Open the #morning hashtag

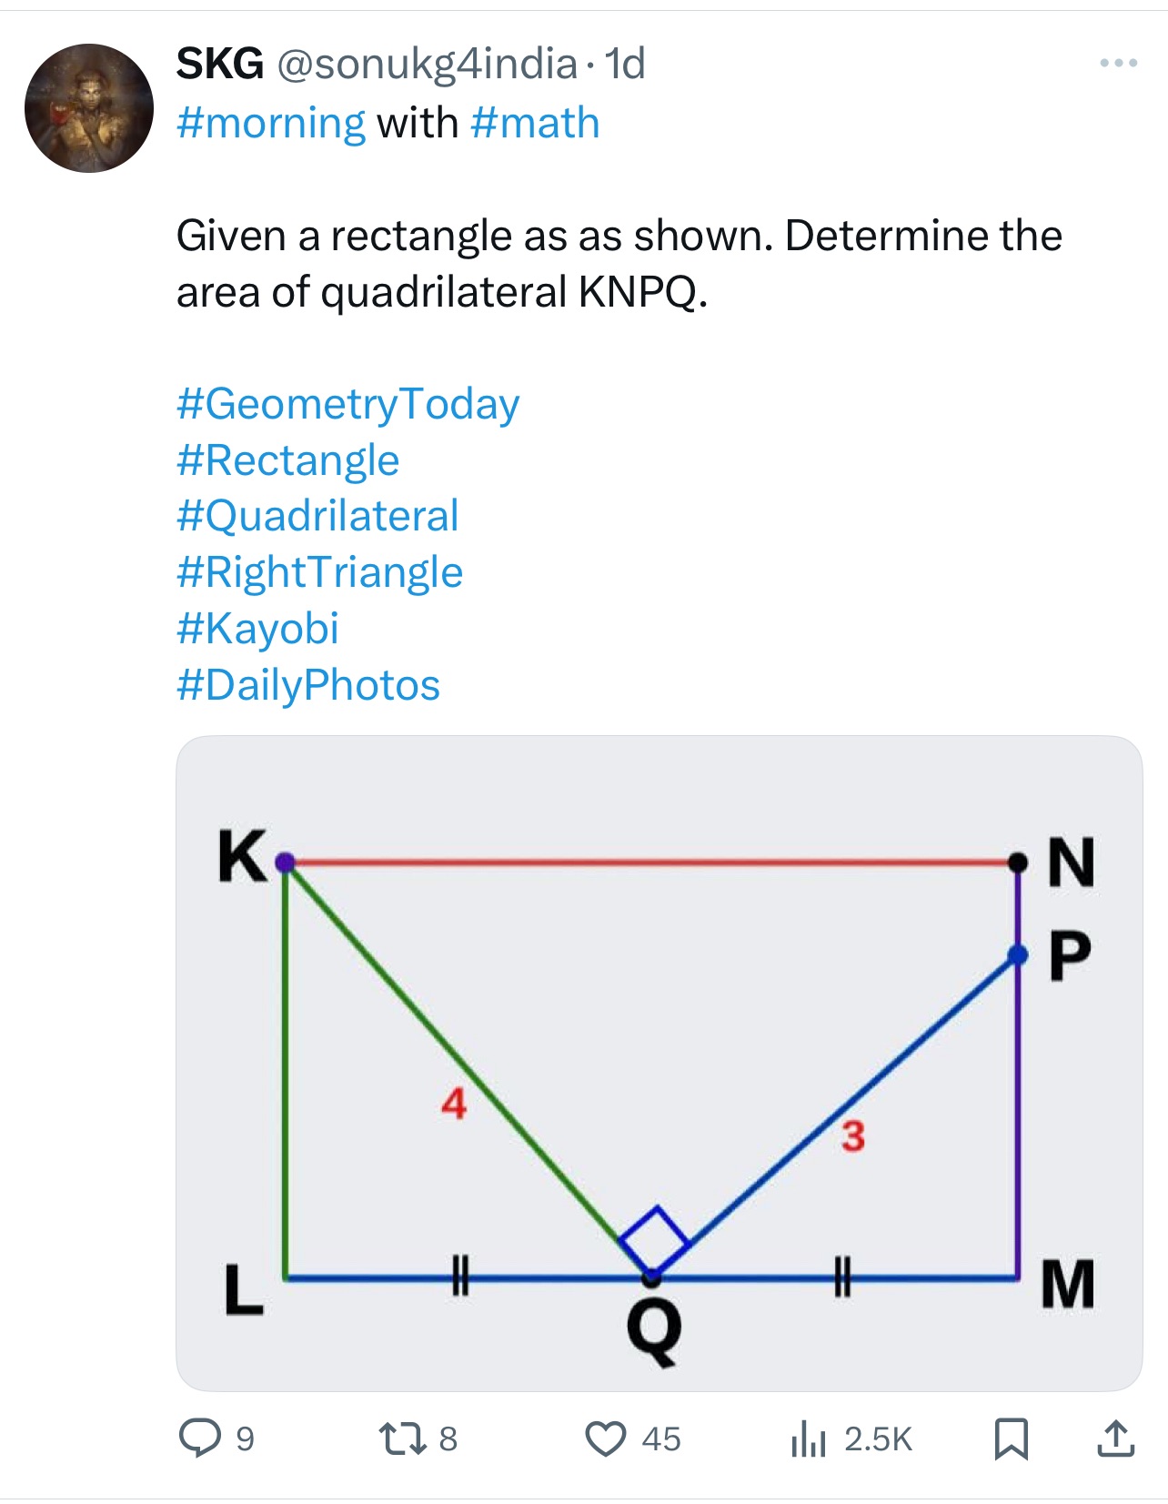pos(271,123)
